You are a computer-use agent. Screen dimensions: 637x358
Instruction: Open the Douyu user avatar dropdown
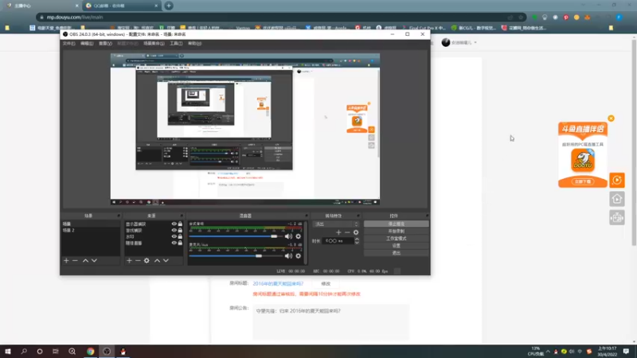[459, 42]
